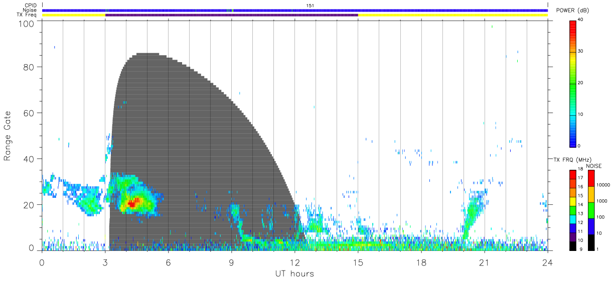This screenshot has height=284, width=616.
Task: Click the 21 tick on UT hours axis
Action: (485, 262)
